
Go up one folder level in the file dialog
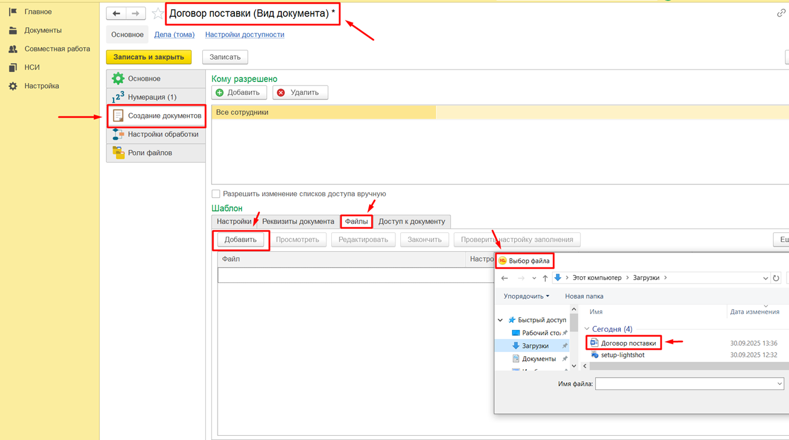coord(545,278)
